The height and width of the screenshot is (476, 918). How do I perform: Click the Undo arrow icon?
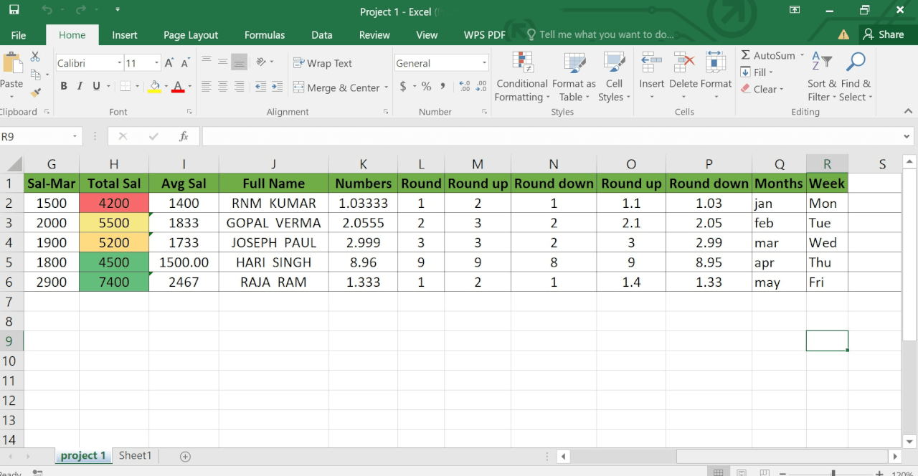(x=47, y=10)
